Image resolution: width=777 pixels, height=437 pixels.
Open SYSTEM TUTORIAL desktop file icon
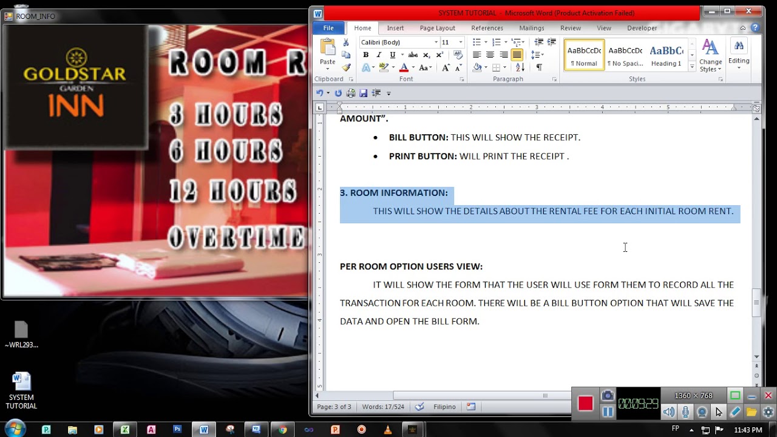tap(21, 391)
